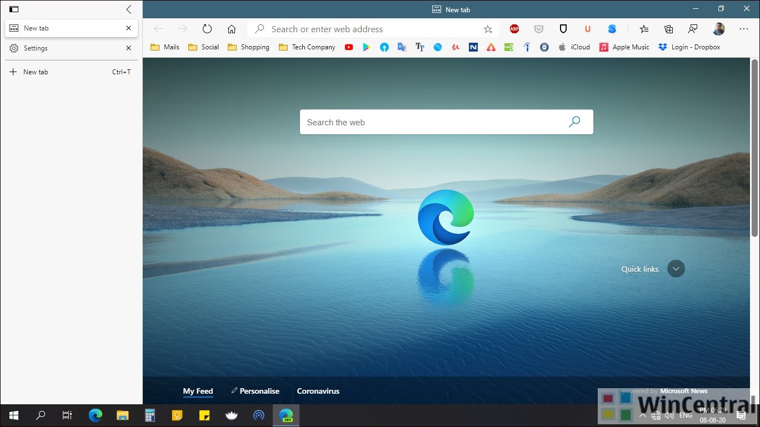Open the Google Play bookmark

pos(366,47)
